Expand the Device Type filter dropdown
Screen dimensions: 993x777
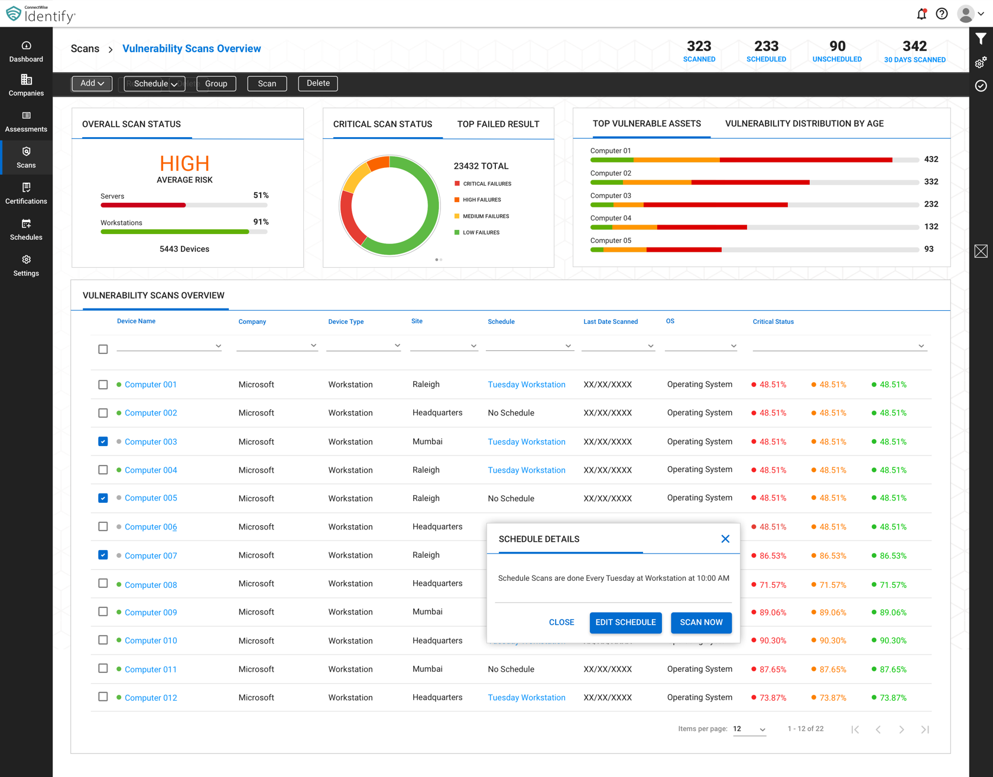click(x=364, y=345)
